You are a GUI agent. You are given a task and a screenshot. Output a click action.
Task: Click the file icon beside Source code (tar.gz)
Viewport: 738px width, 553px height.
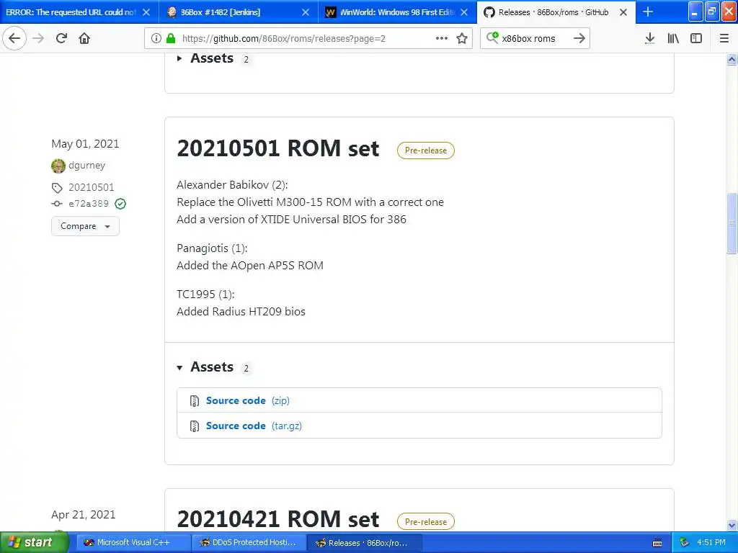point(195,426)
